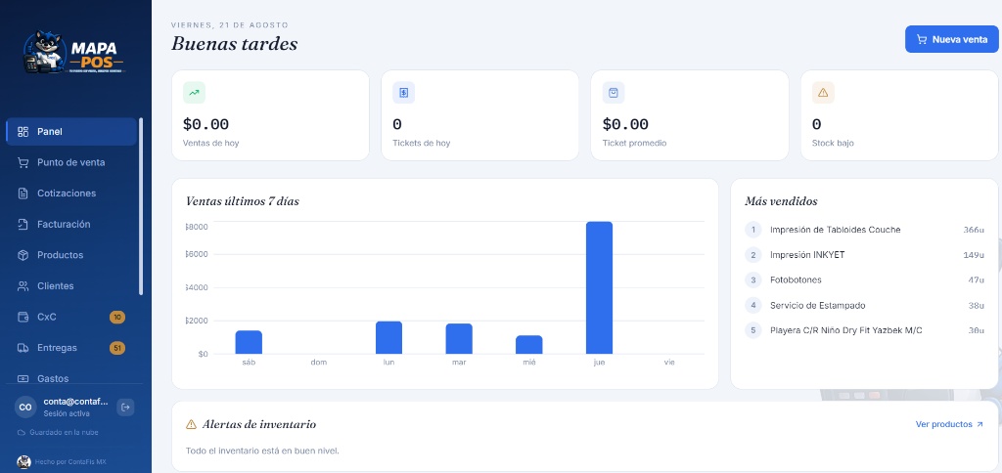Click Sesión activa status text
The height and width of the screenshot is (473, 1002).
(67, 413)
